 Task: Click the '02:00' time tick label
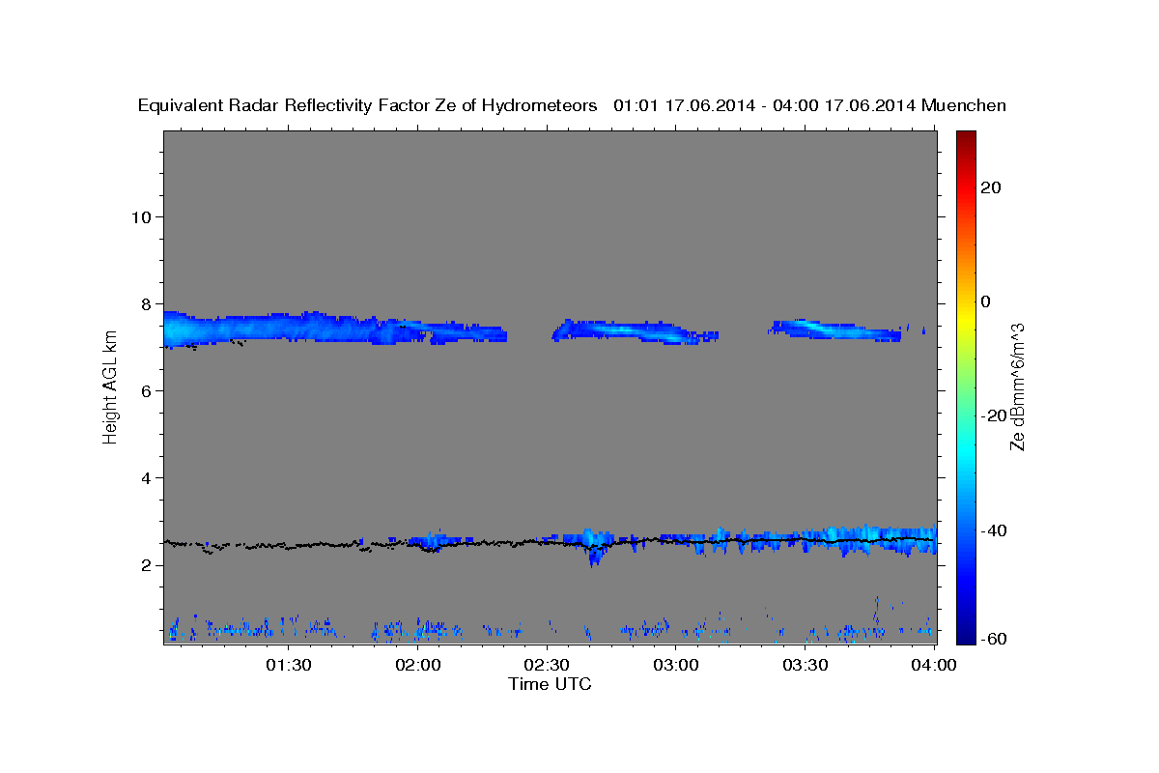point(418,665)
